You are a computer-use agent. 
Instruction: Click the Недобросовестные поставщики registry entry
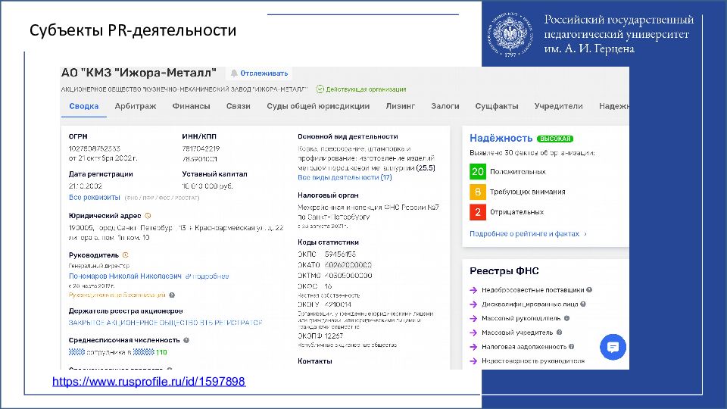(x=532, y=290)
